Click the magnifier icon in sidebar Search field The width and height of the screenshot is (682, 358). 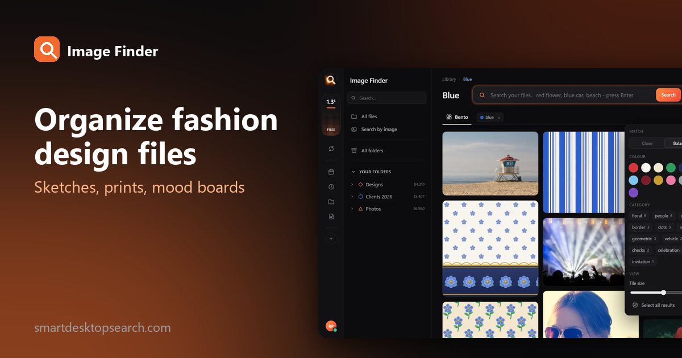pos(354,98)
